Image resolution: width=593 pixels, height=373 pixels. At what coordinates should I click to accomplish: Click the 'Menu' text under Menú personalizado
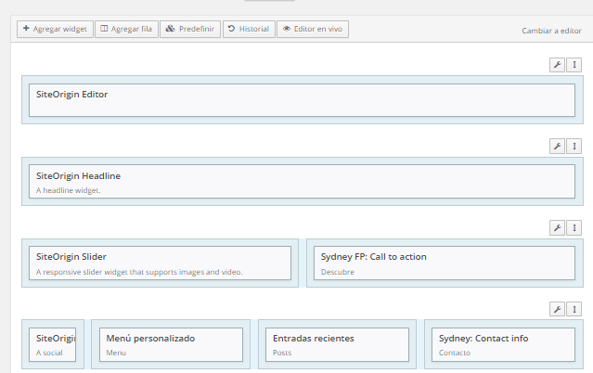click(116, 353)
